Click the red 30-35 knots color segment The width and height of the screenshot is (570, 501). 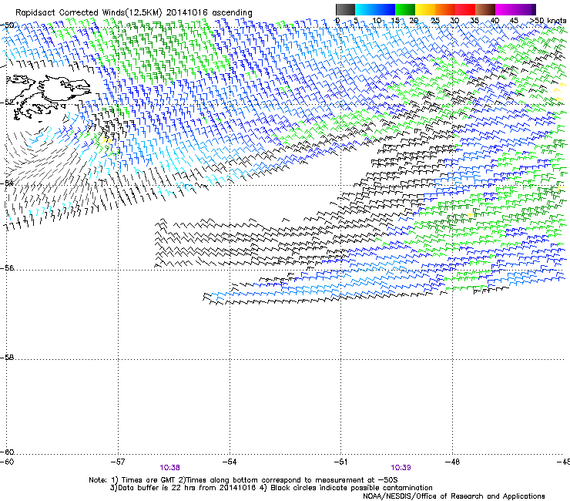[x=465, y=9]
